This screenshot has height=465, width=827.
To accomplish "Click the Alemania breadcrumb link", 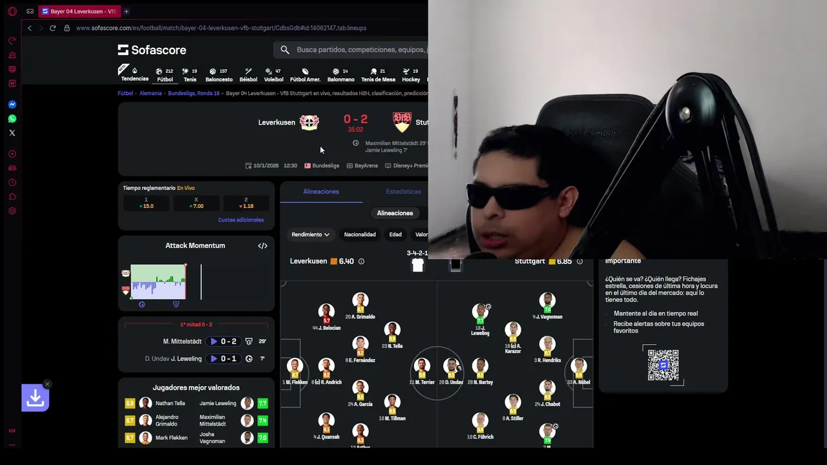I will pos(151,93).
